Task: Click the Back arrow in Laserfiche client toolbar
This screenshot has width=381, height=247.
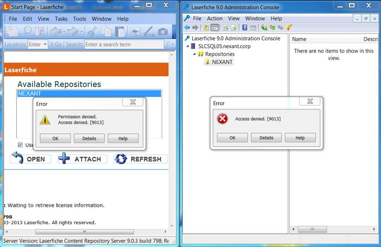Action: (x=55, y=32)
